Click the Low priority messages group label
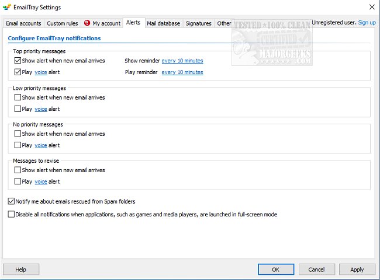This screenshot has width=380, height=280. click(40, 88)
